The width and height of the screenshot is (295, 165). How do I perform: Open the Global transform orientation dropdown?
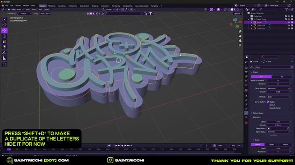tap(109, 9)
